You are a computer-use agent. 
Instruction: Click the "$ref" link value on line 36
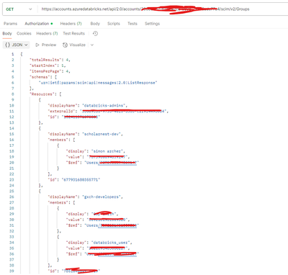pyautogui.click(x=112, y=254)
